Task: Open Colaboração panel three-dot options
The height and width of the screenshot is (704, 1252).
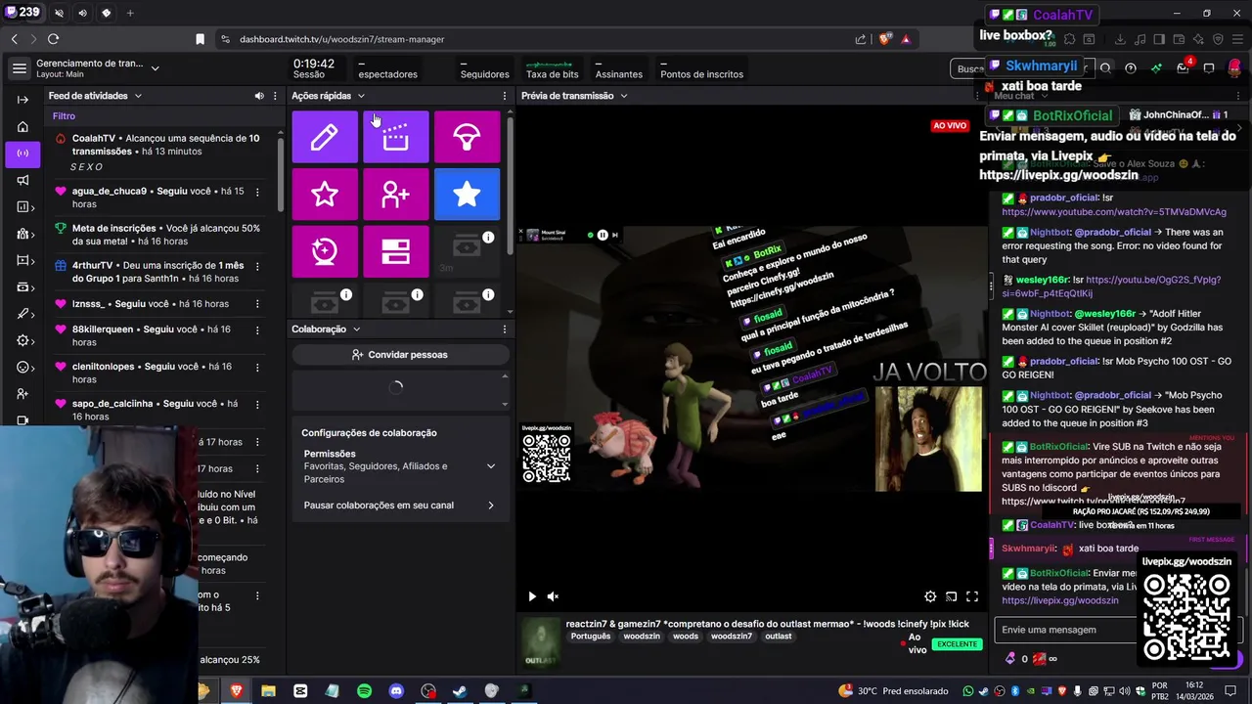Action: click(x=504, y=330)
